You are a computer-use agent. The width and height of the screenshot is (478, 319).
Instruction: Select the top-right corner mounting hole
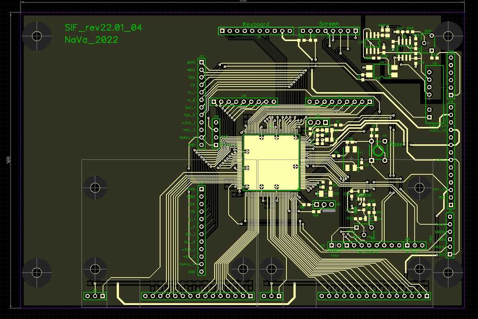click(448, 36)
